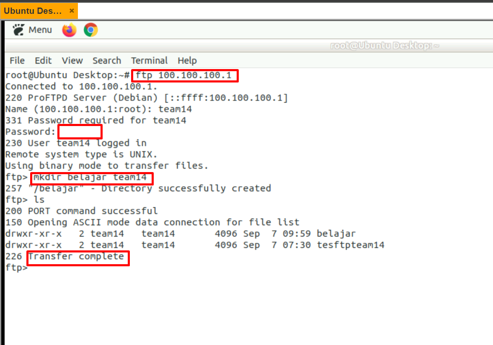Click the '331 Password required for team14' line
The width and height of the screenshot is (493, 345).
pos(96,120)
